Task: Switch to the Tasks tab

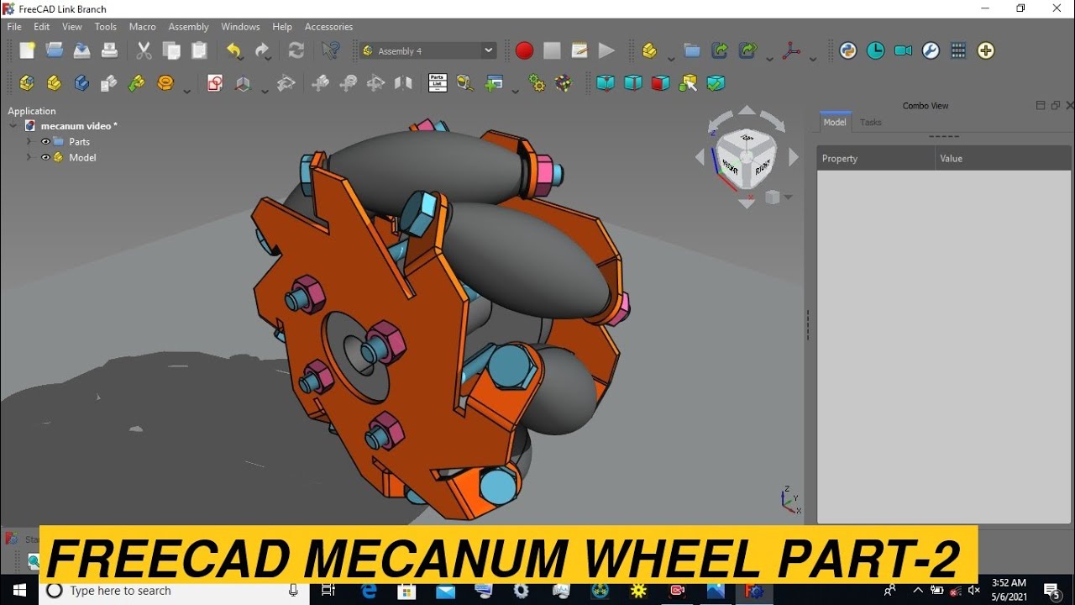Action: [x=871, y=122]
